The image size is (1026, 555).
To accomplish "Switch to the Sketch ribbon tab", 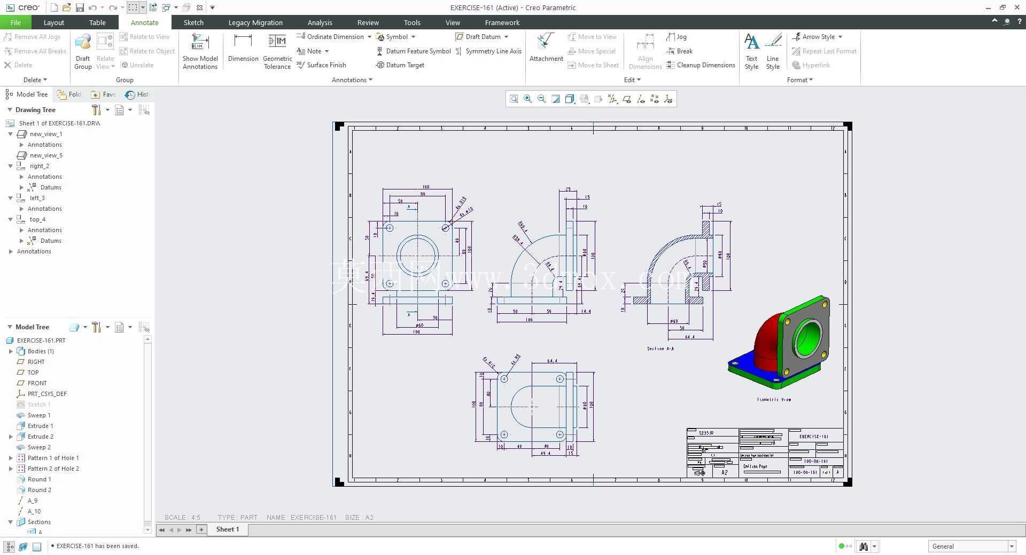I will coord(193,22).
